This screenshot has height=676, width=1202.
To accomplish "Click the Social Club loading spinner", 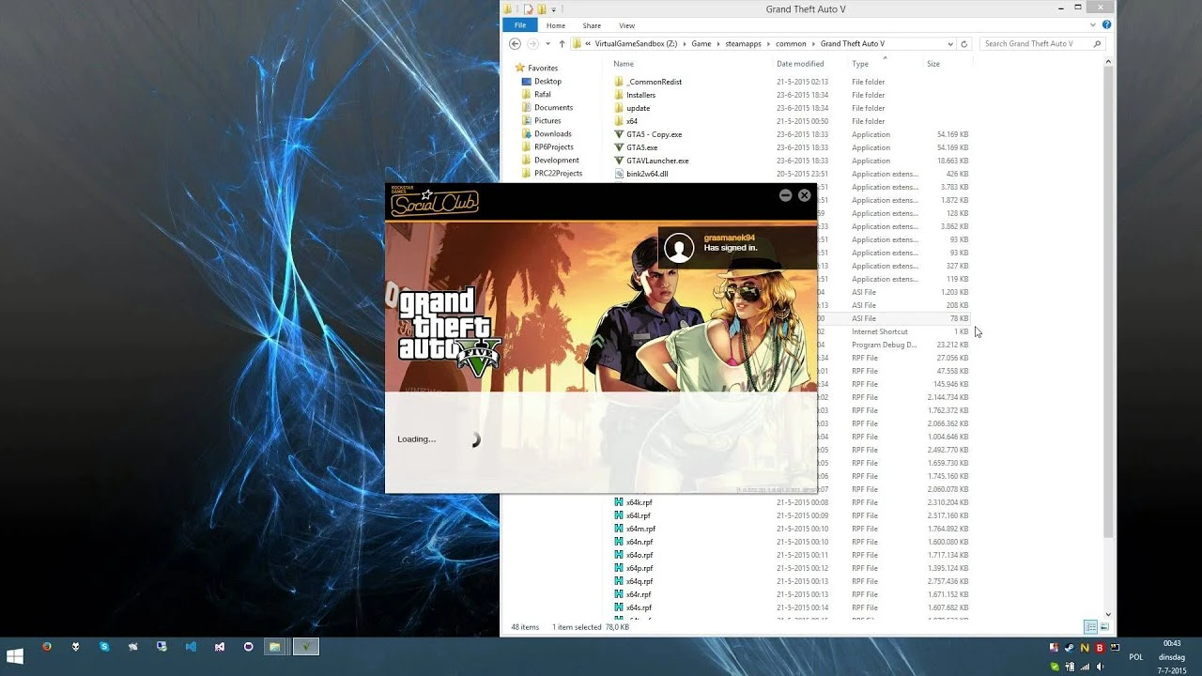I will pos(475,438).
